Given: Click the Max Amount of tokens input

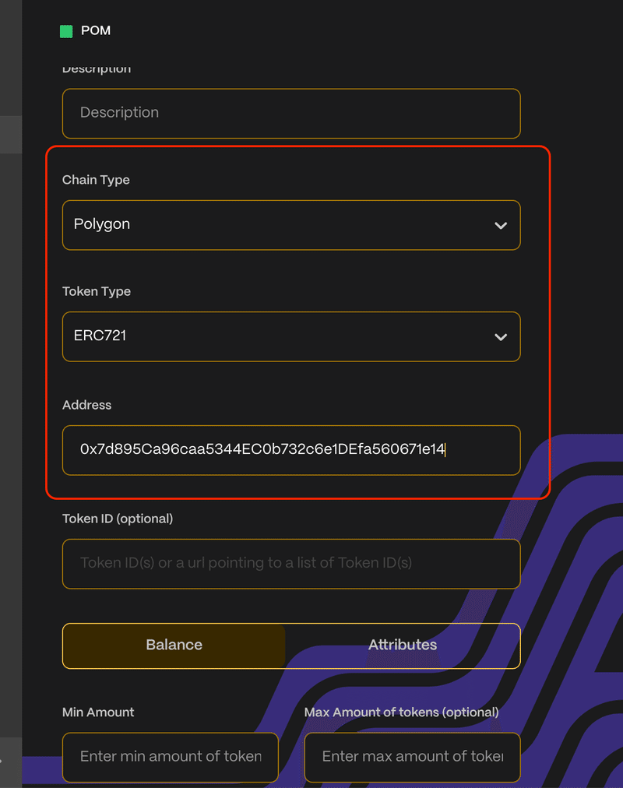Looking at the screenshot, I should 412,757.
